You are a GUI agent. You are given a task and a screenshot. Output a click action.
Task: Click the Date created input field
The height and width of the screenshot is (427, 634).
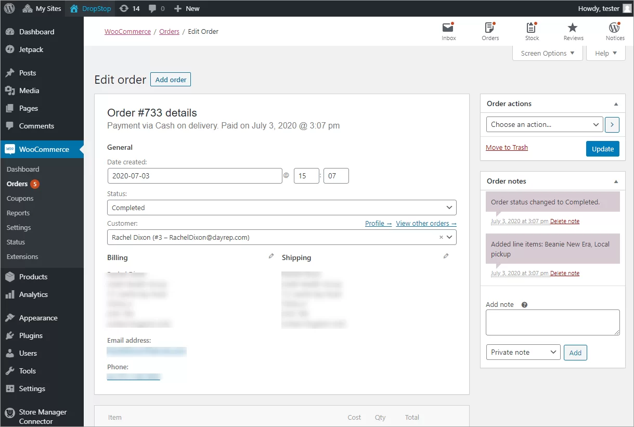click(195, 176)
